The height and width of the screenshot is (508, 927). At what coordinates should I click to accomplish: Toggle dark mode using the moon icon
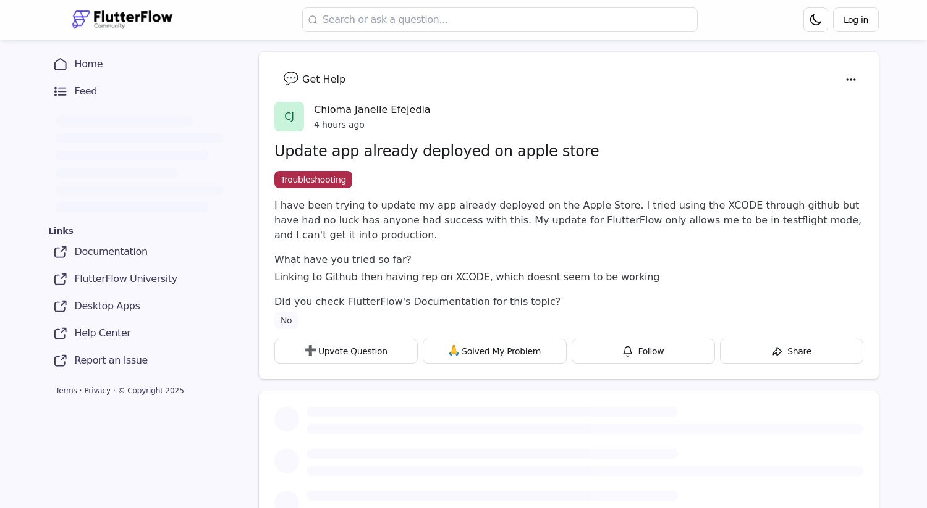[x=815, y=19]
